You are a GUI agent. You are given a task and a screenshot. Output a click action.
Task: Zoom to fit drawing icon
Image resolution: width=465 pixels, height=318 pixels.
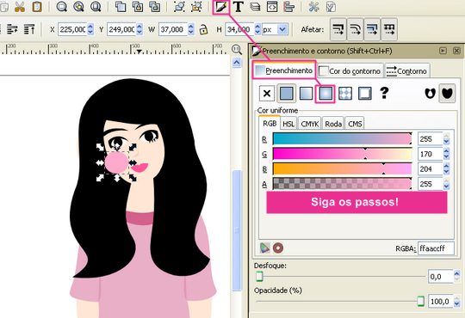coord(78,7)
